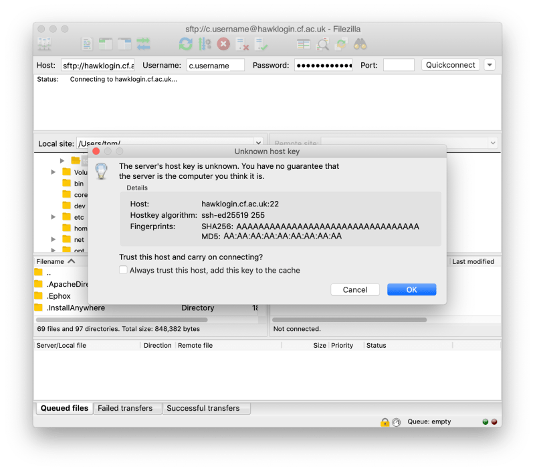Select the bin folder in tree
The image size is (535, 471).
tap(78, 184)
